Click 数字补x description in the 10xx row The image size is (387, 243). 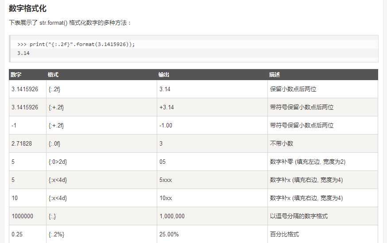(x=306, y=198)
